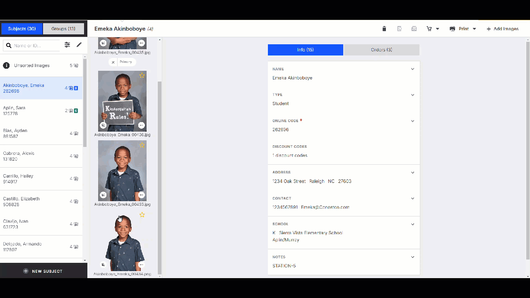Click the subject list vertical scrollbar
The width and height of the screenshot is (530, 298).
(x=85, y=103)
